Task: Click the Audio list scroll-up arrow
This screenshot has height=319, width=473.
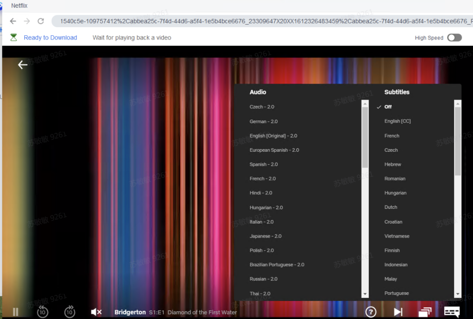Action: point(365,104)
